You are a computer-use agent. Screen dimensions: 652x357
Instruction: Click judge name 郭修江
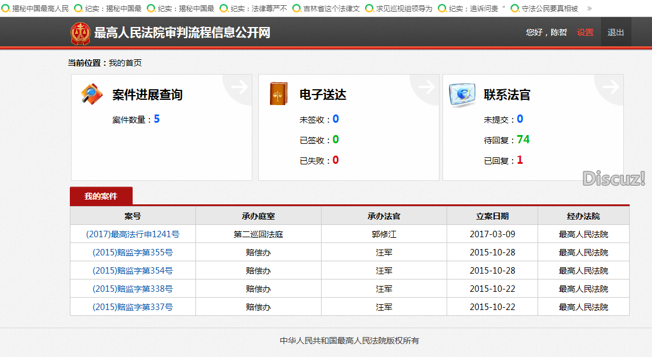384,234
